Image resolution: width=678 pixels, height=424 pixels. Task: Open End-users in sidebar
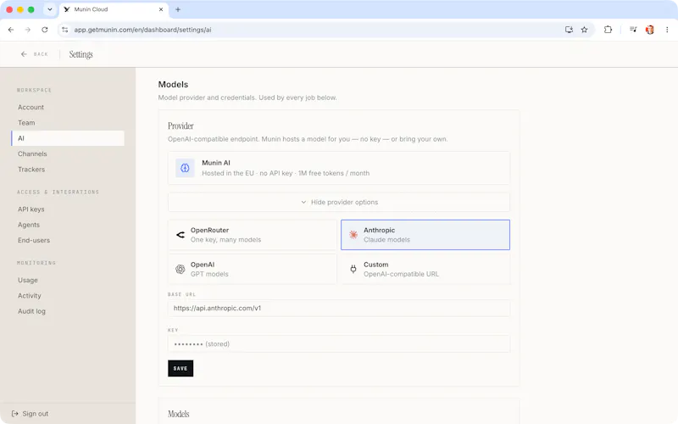click(34, 241)
